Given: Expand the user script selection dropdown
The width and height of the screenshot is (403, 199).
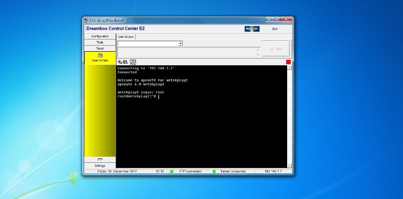Looking at the screenshot, I should tap(180, 44).
